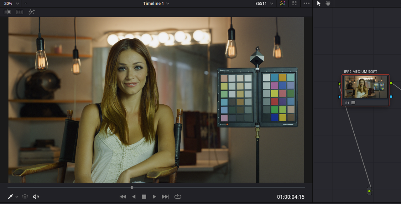Open the 20% zoom level dropdown
Viewport: 401px width, 204px height.
point(12,3)
